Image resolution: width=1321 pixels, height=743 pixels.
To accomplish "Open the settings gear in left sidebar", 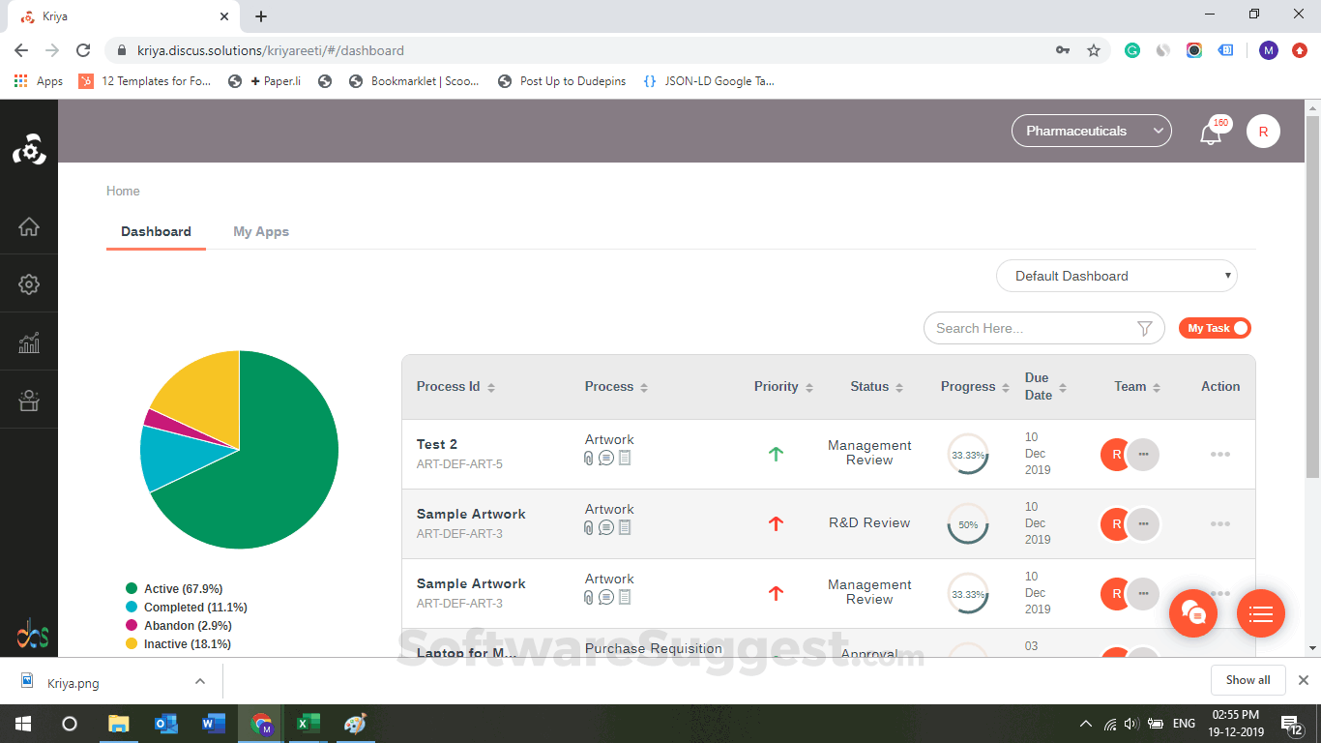I will tap(29, 284).
